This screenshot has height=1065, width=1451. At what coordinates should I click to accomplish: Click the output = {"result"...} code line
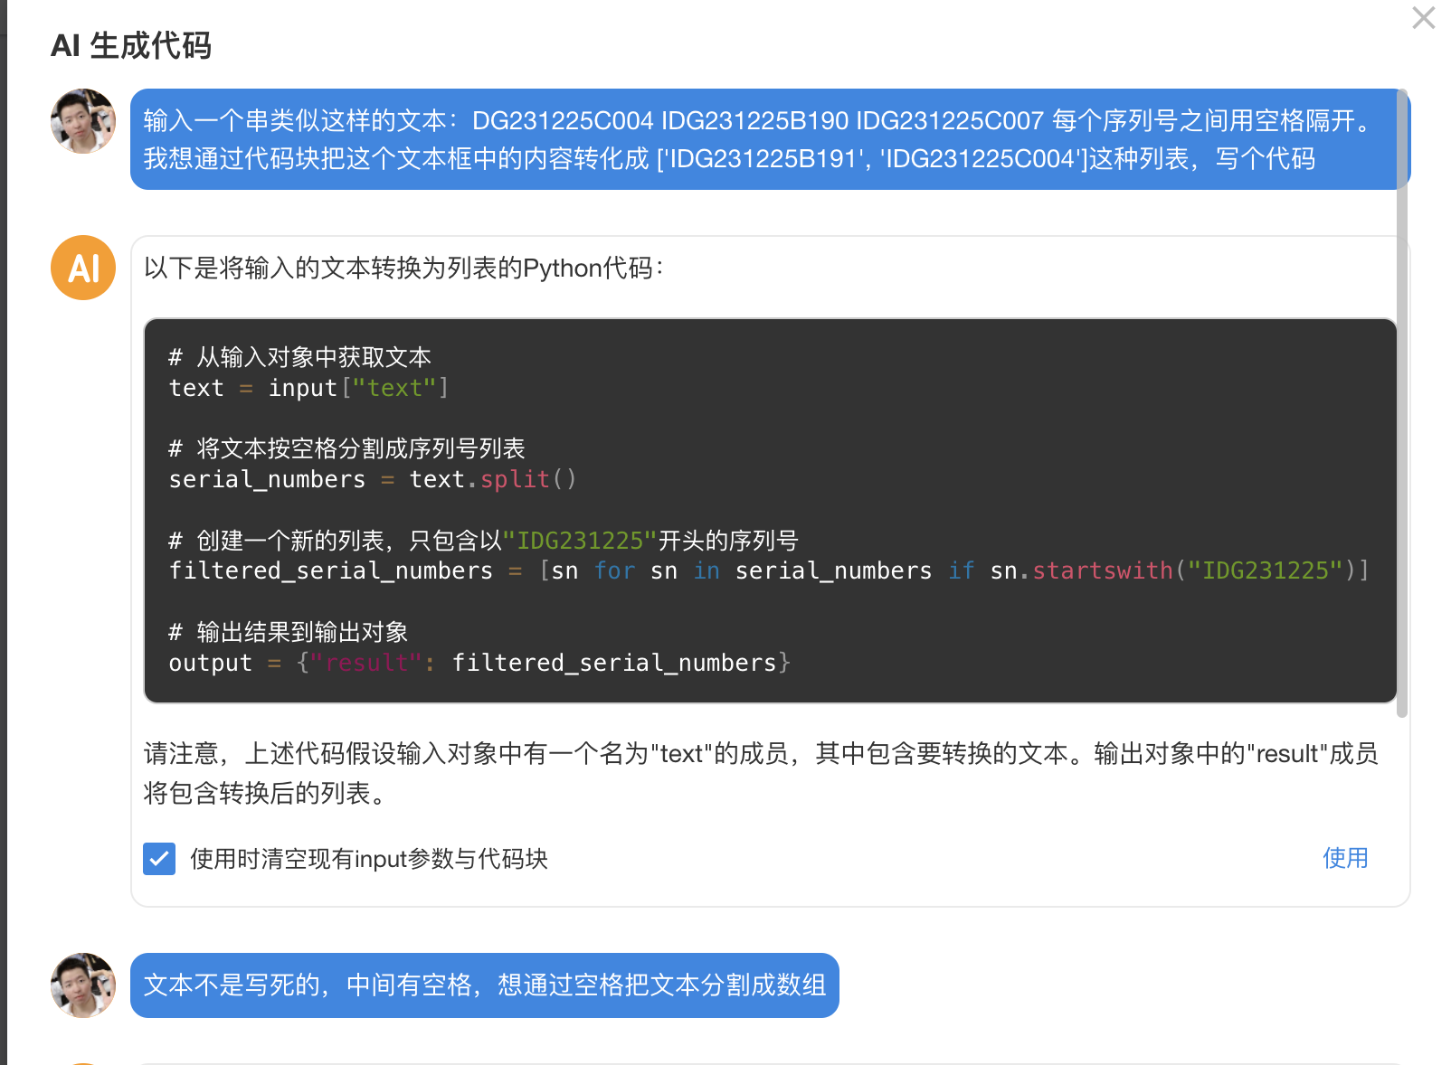click(x=479, y=663)
